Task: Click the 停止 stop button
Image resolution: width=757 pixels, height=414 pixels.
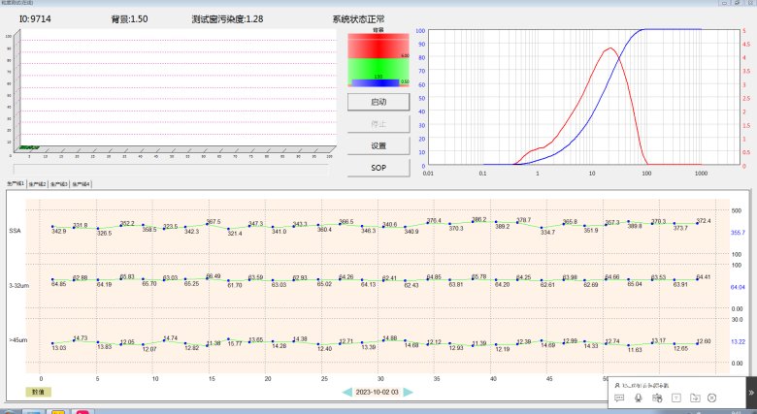Action: (378, 123)
